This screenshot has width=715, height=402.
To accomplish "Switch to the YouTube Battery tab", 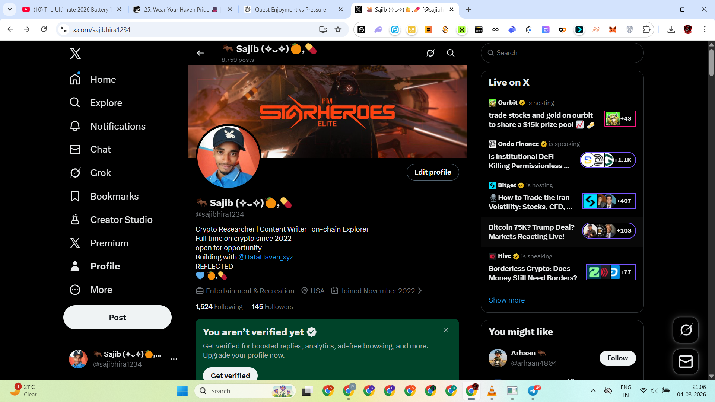I will [x=71, y=10].
